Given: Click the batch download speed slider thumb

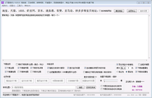Looking at the screenshot, I should (104, 80).
